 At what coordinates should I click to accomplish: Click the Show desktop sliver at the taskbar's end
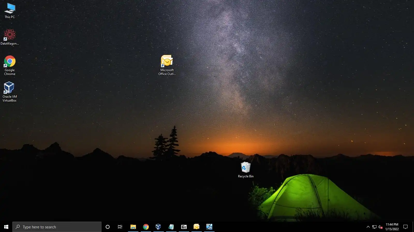pyautogui.click(x=413, y=227)
